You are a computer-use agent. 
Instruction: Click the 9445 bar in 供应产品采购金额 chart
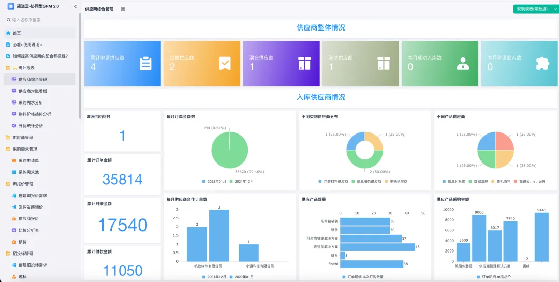coord(541,237)
